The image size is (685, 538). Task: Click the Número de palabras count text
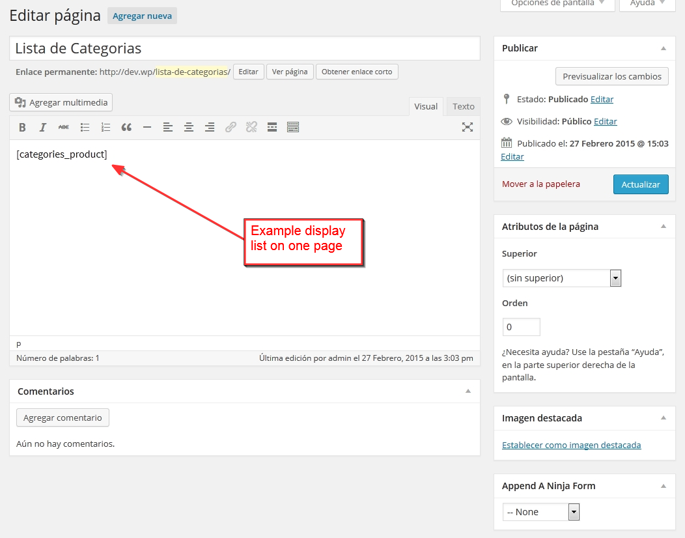pyautogui.click(x=58, y=358)
